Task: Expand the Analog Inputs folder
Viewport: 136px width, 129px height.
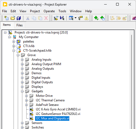Action: (22, 60)
